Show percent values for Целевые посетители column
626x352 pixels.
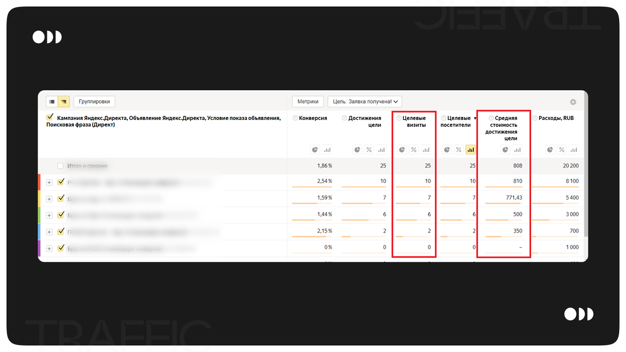(x=459, y=150)
